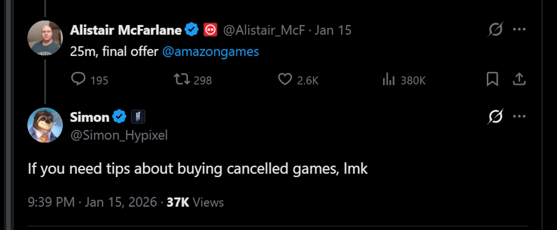Open Grok actions on Alistair's tweet
Screen dimensions: 557x230
pos(496,29)
